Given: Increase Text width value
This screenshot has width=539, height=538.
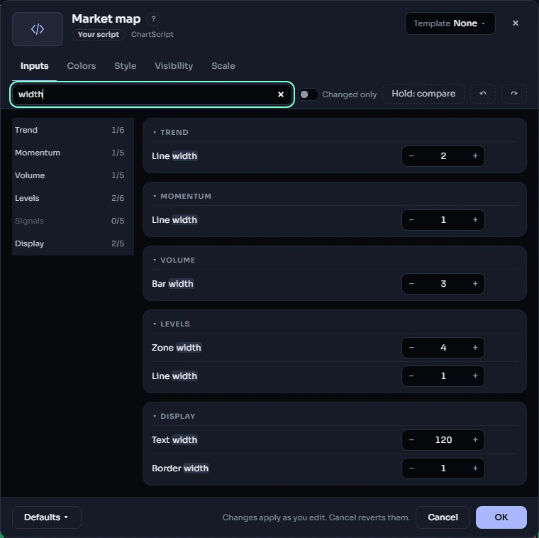Looking at the screenshot, I should click(475, 439).
